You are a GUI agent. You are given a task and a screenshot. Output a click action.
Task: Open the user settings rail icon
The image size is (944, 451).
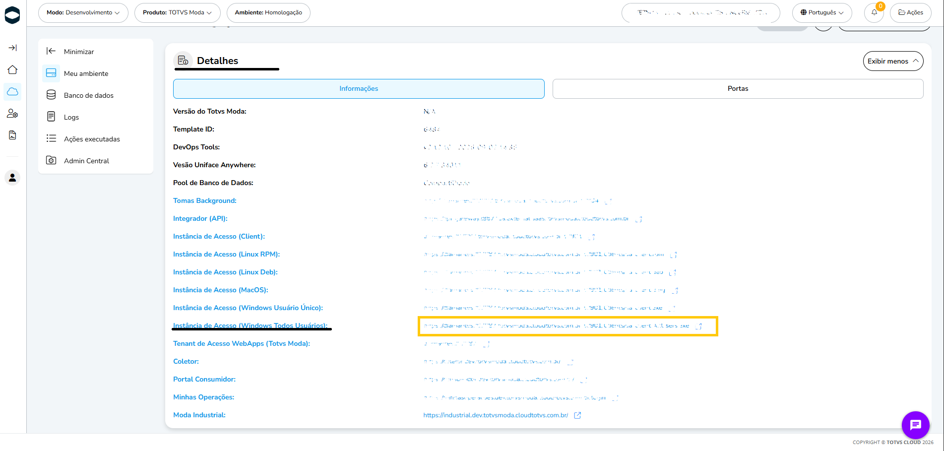(x=13, y=114)
